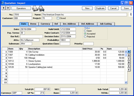Save the quotation
134x96 pixels.
(x=126, y=8)
